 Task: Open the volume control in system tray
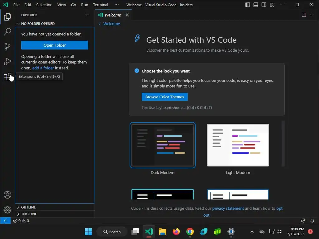tap(279, 232)
